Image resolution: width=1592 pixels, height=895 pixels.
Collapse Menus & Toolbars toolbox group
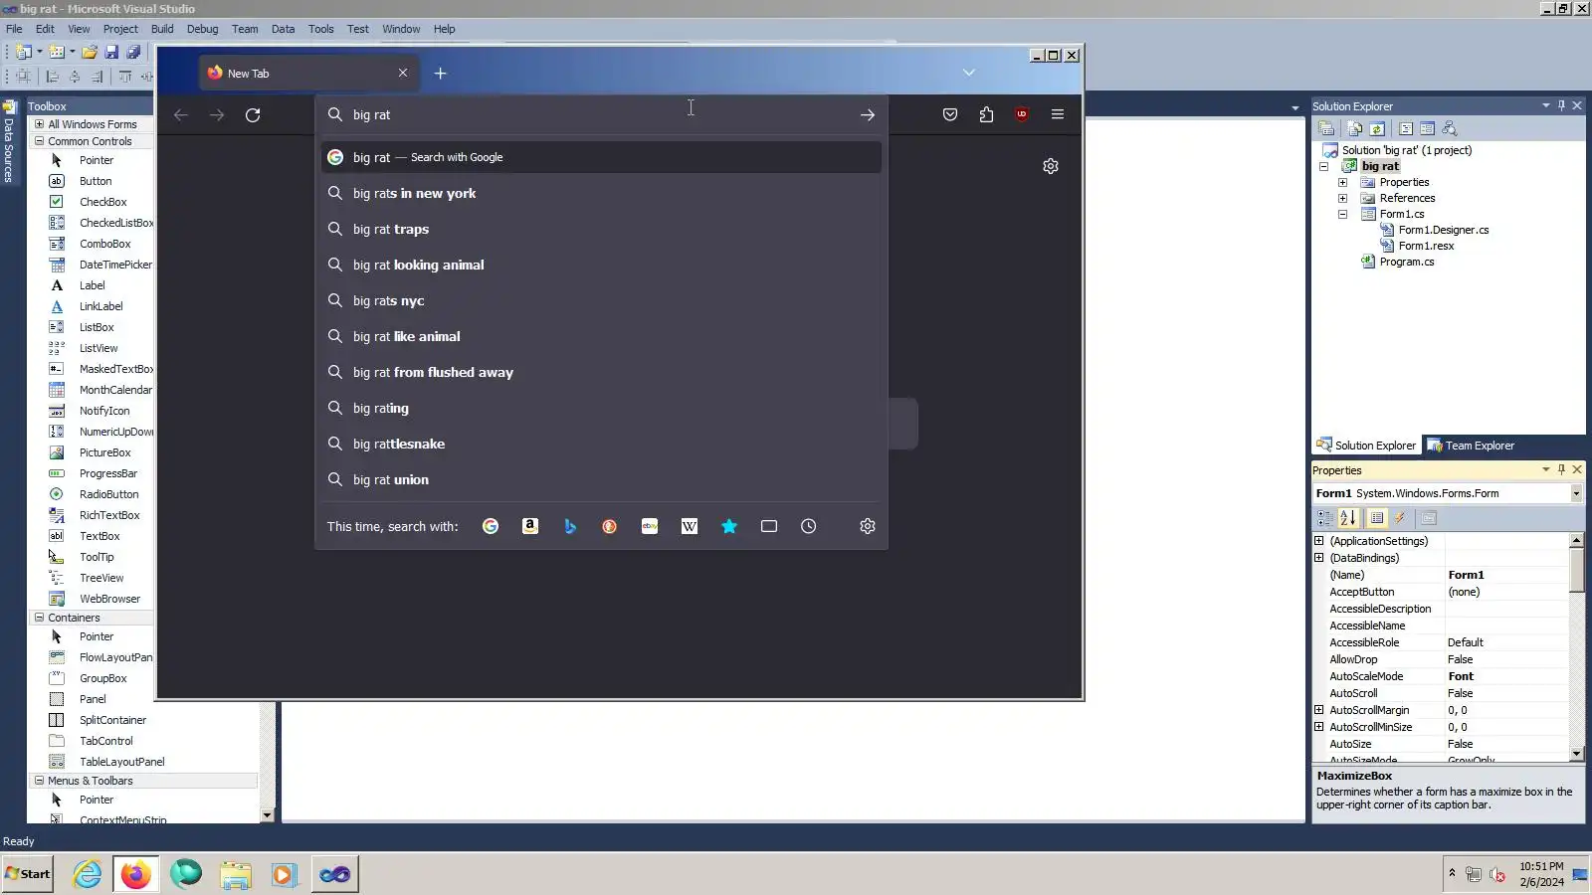pos(40,781)
